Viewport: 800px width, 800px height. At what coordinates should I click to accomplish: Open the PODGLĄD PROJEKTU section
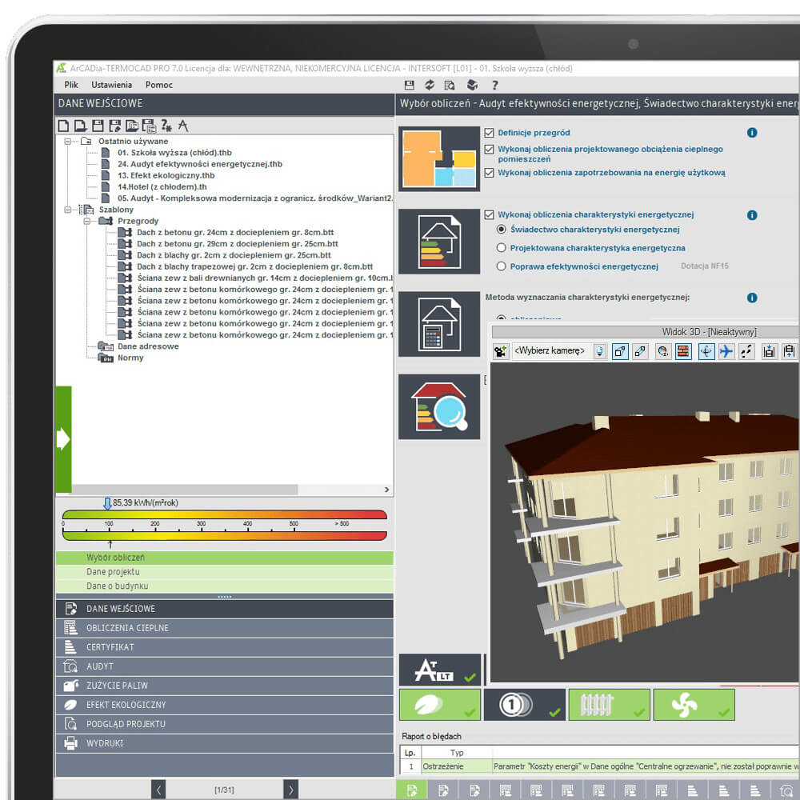click(225, 725)
